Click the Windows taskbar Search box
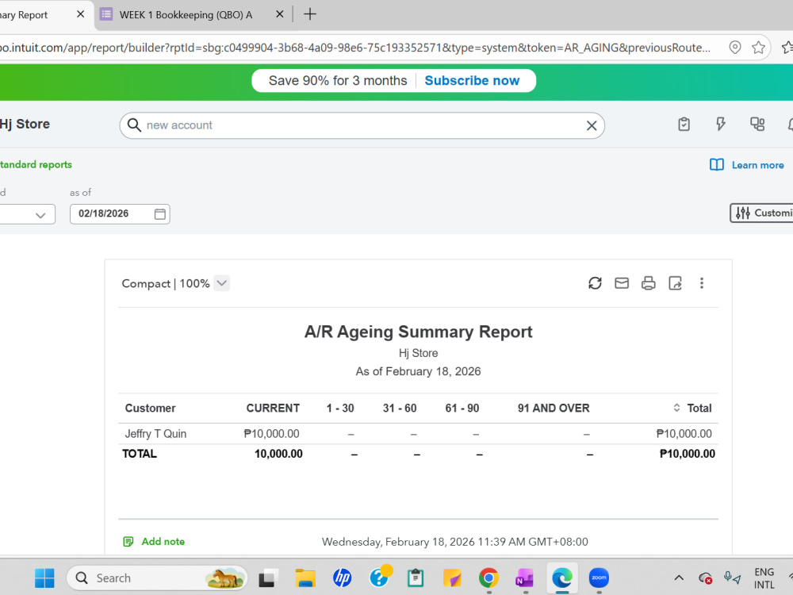Screen dimensions: 793x595 [x=157, y=578]
